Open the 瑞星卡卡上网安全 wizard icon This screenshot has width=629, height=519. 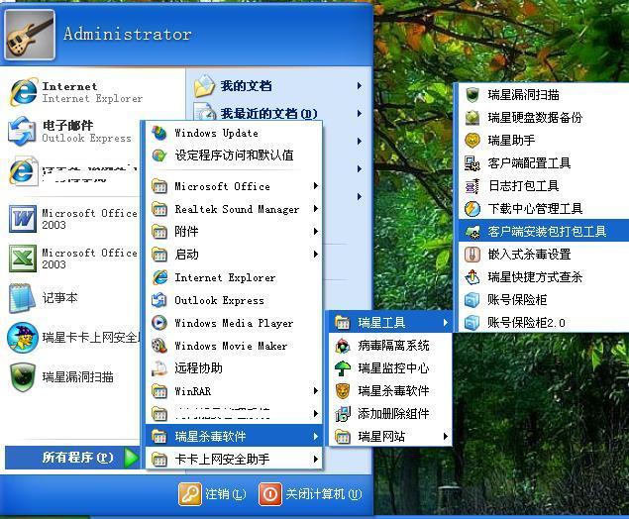click(x=23, y=338)
